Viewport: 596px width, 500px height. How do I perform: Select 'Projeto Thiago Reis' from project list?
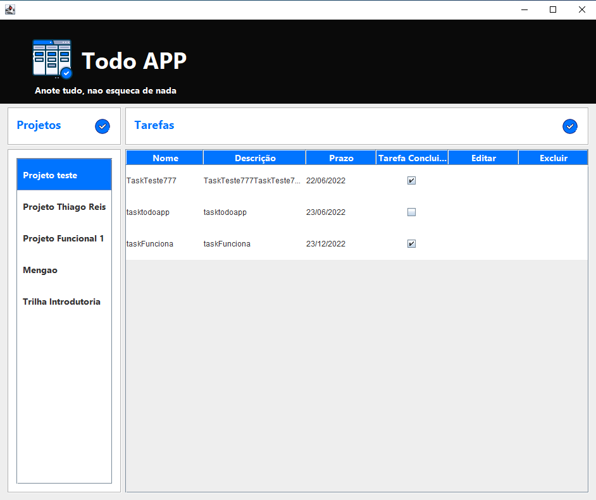click(64, 207)
